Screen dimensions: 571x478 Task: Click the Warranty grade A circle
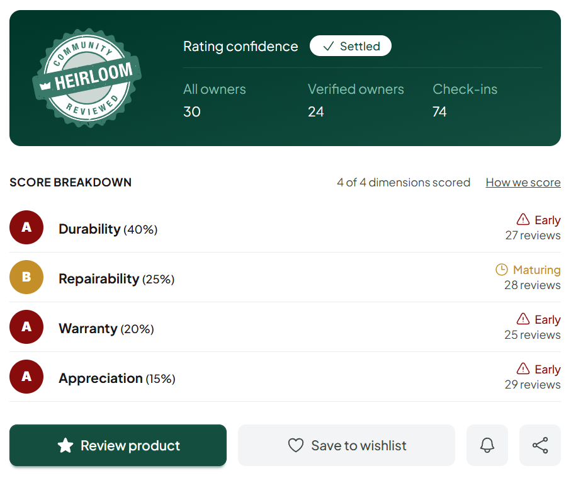(26, 327)
